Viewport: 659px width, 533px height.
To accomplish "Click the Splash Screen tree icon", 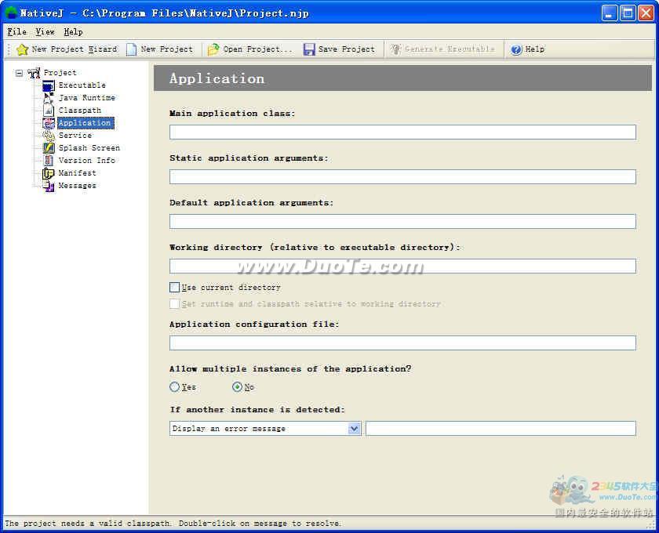I will click(49, 148).
